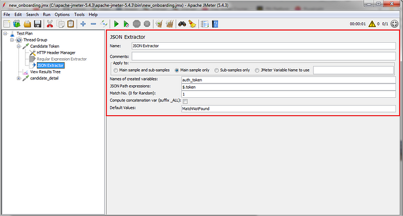The image size is (403, 216).
Task: Select the disabled Regular Expression Extractor
Action: click(x=62, y=59)
